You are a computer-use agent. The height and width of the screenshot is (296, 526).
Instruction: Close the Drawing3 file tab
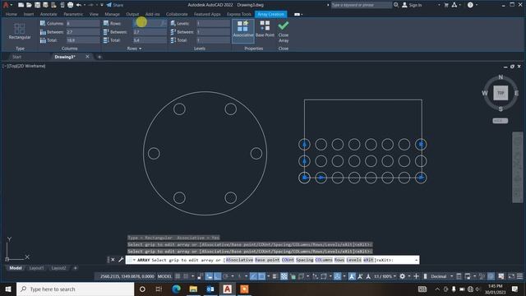point(88,57)
